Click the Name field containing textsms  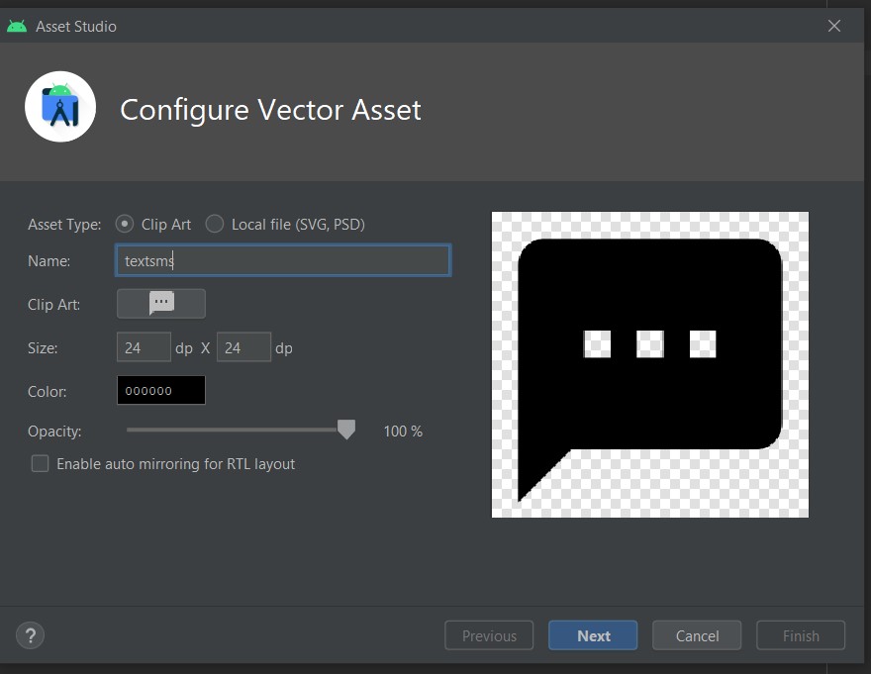(283, 260)
